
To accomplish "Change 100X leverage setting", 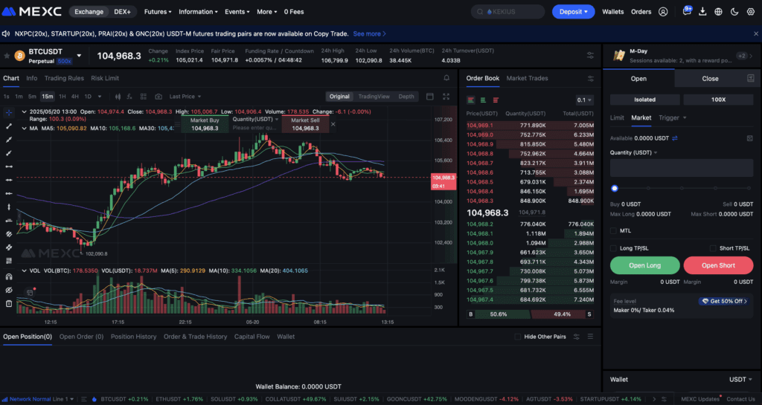I will pyautogui.click(x=718, y=100).
